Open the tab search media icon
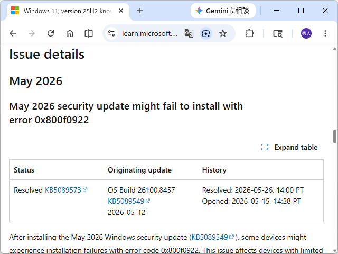 (x=278, y=33)
